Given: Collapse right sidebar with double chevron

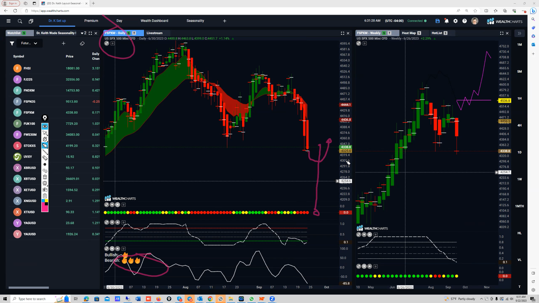Looking at the screenshot, I should tap(519, 33).
